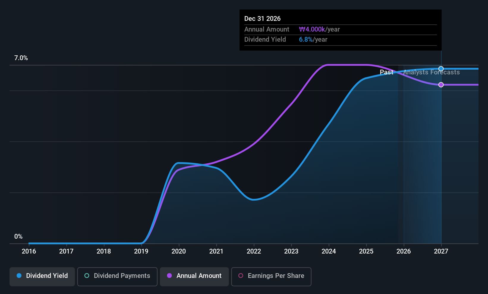Select the 2016 label on the x-axis
488x294 pixels.
29,251
